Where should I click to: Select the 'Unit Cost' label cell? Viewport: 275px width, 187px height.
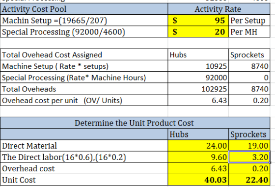(x=84, y=180)
